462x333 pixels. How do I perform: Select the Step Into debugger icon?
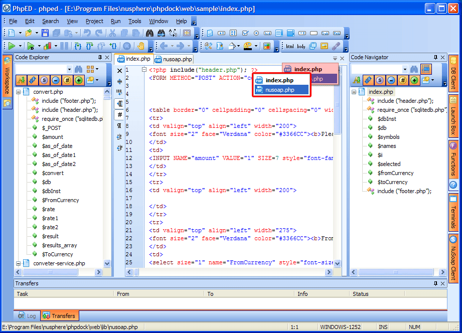point(78,45)
